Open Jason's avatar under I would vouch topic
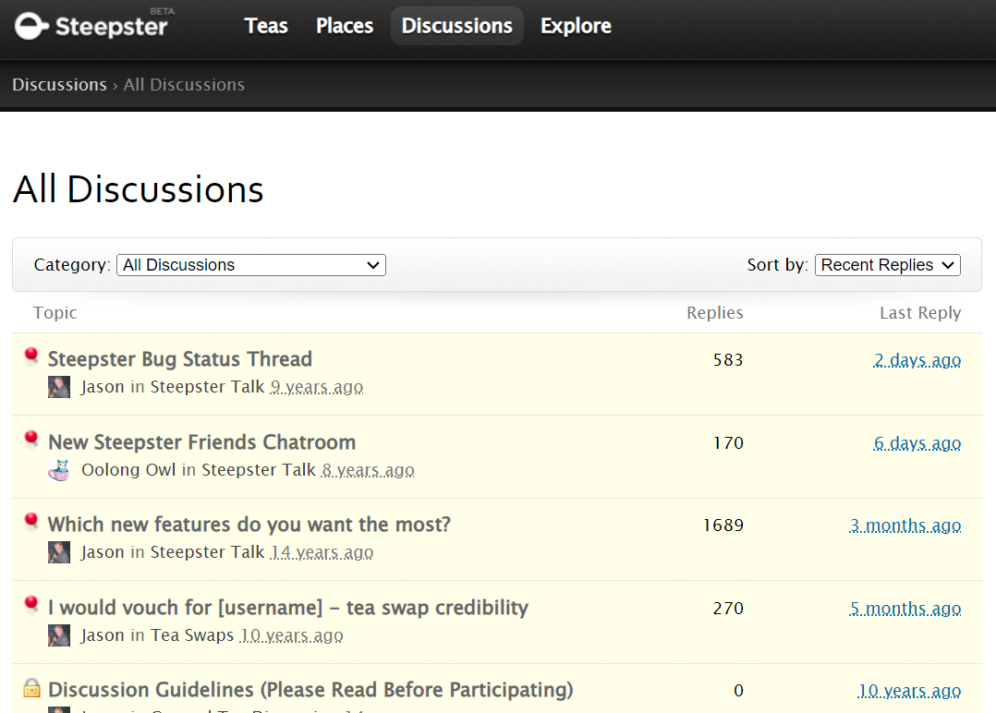Screen dimensions: 996x713 [59, 634]
